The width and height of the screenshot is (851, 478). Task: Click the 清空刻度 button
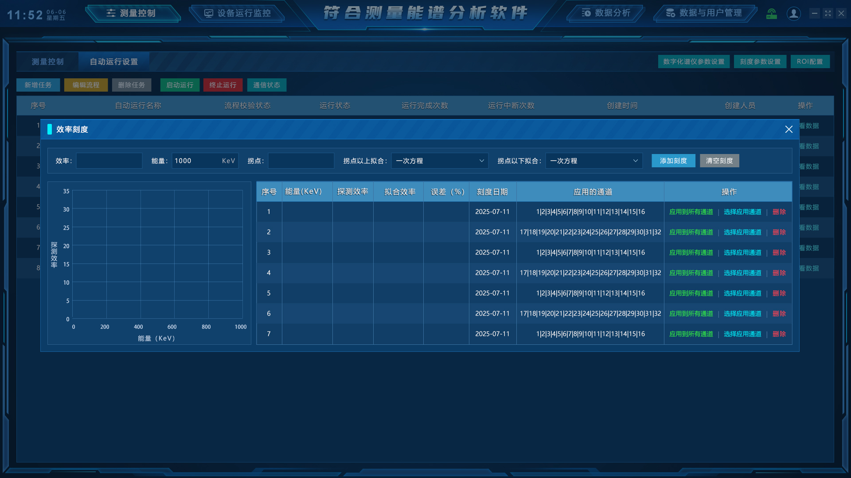(719, 161)
